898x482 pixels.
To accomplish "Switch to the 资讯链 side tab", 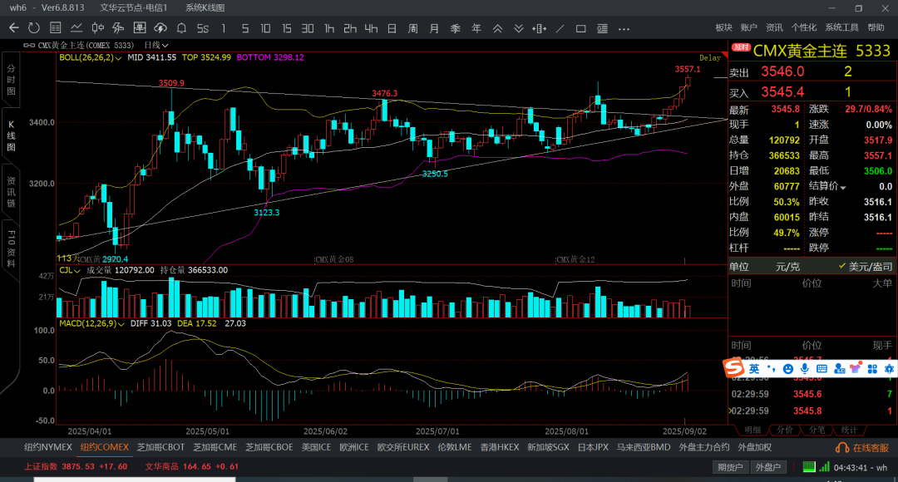I will point(11,192).
